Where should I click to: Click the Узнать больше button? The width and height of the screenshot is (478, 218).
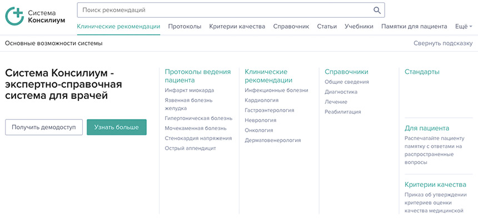(117, 127)
